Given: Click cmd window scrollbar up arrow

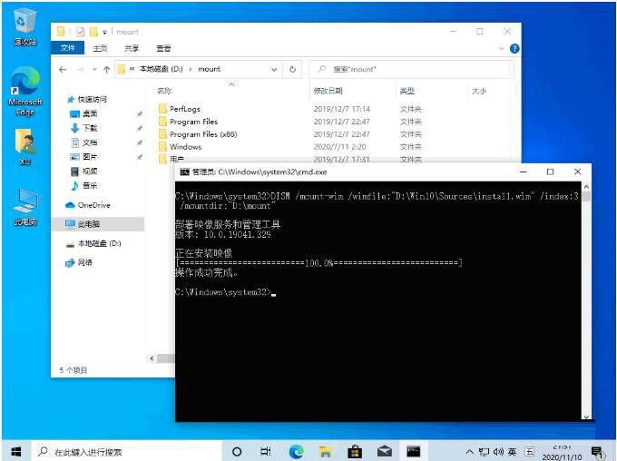Looking at the screenshot, I should tap(586, 187).
